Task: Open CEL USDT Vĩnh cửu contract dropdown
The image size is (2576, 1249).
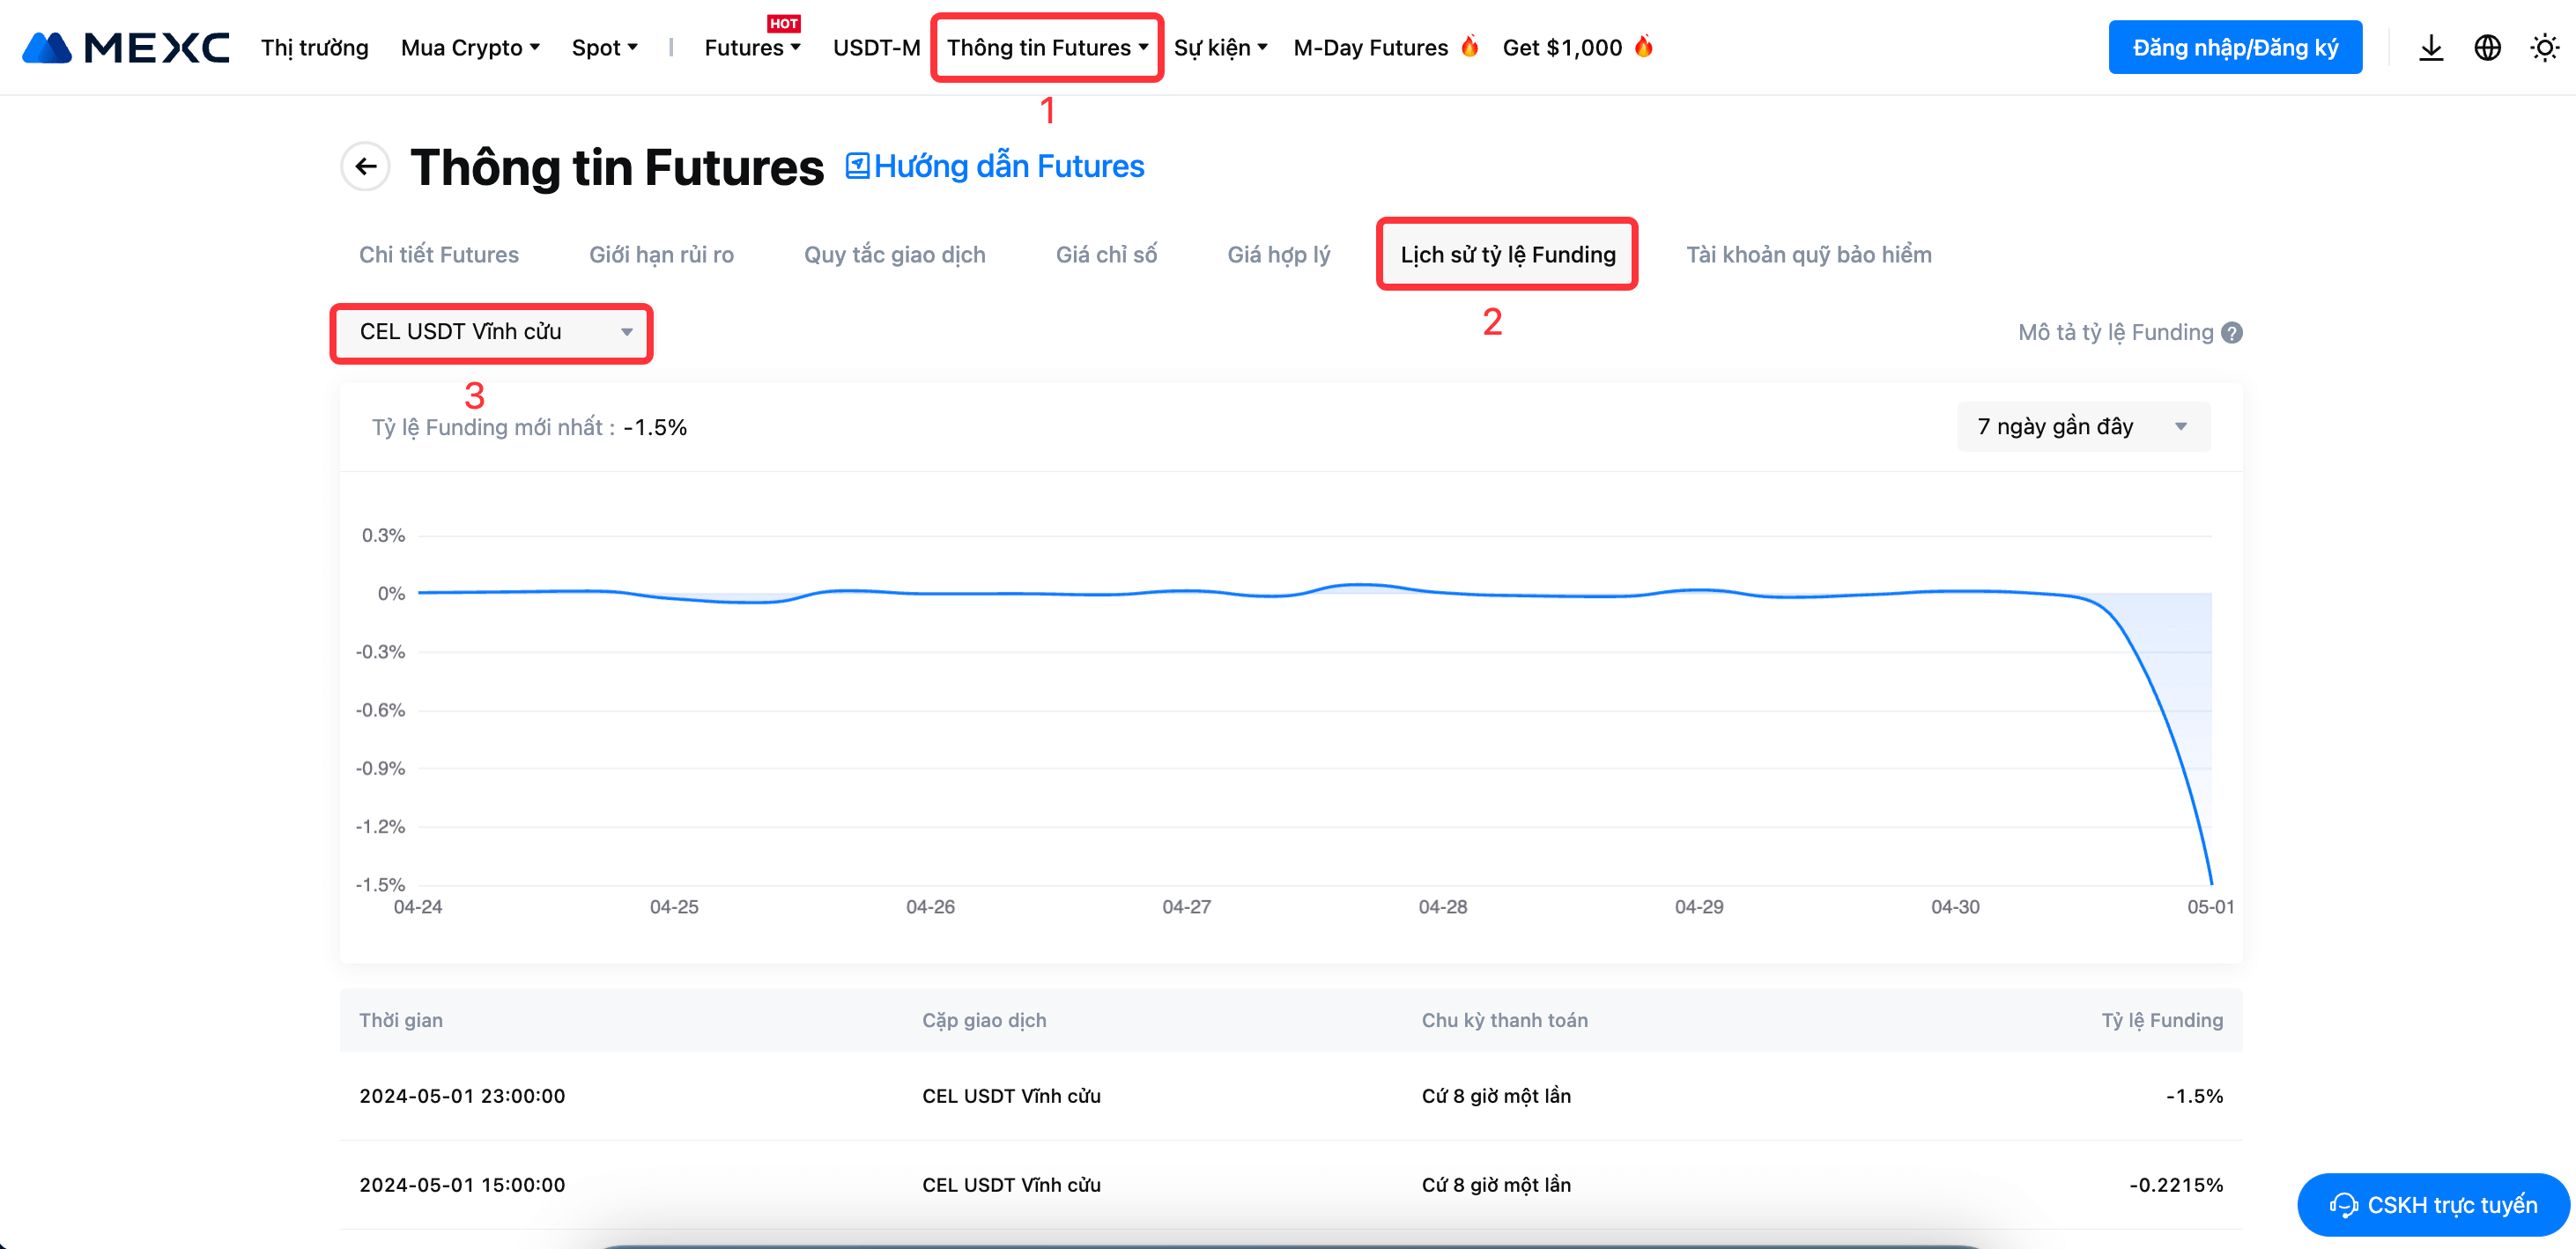Action: coord(492,332)
